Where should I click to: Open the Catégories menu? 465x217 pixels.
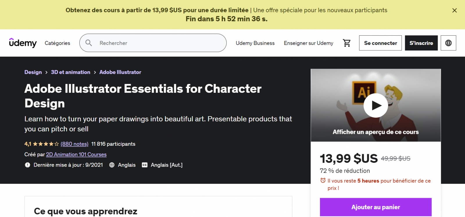point(57,43)
